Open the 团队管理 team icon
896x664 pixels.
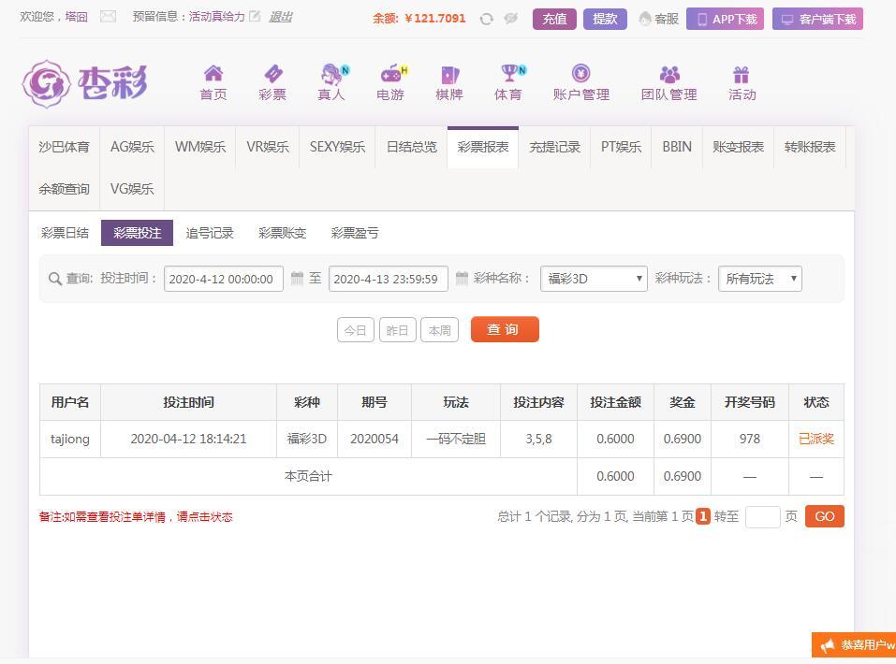click(668, 75)
